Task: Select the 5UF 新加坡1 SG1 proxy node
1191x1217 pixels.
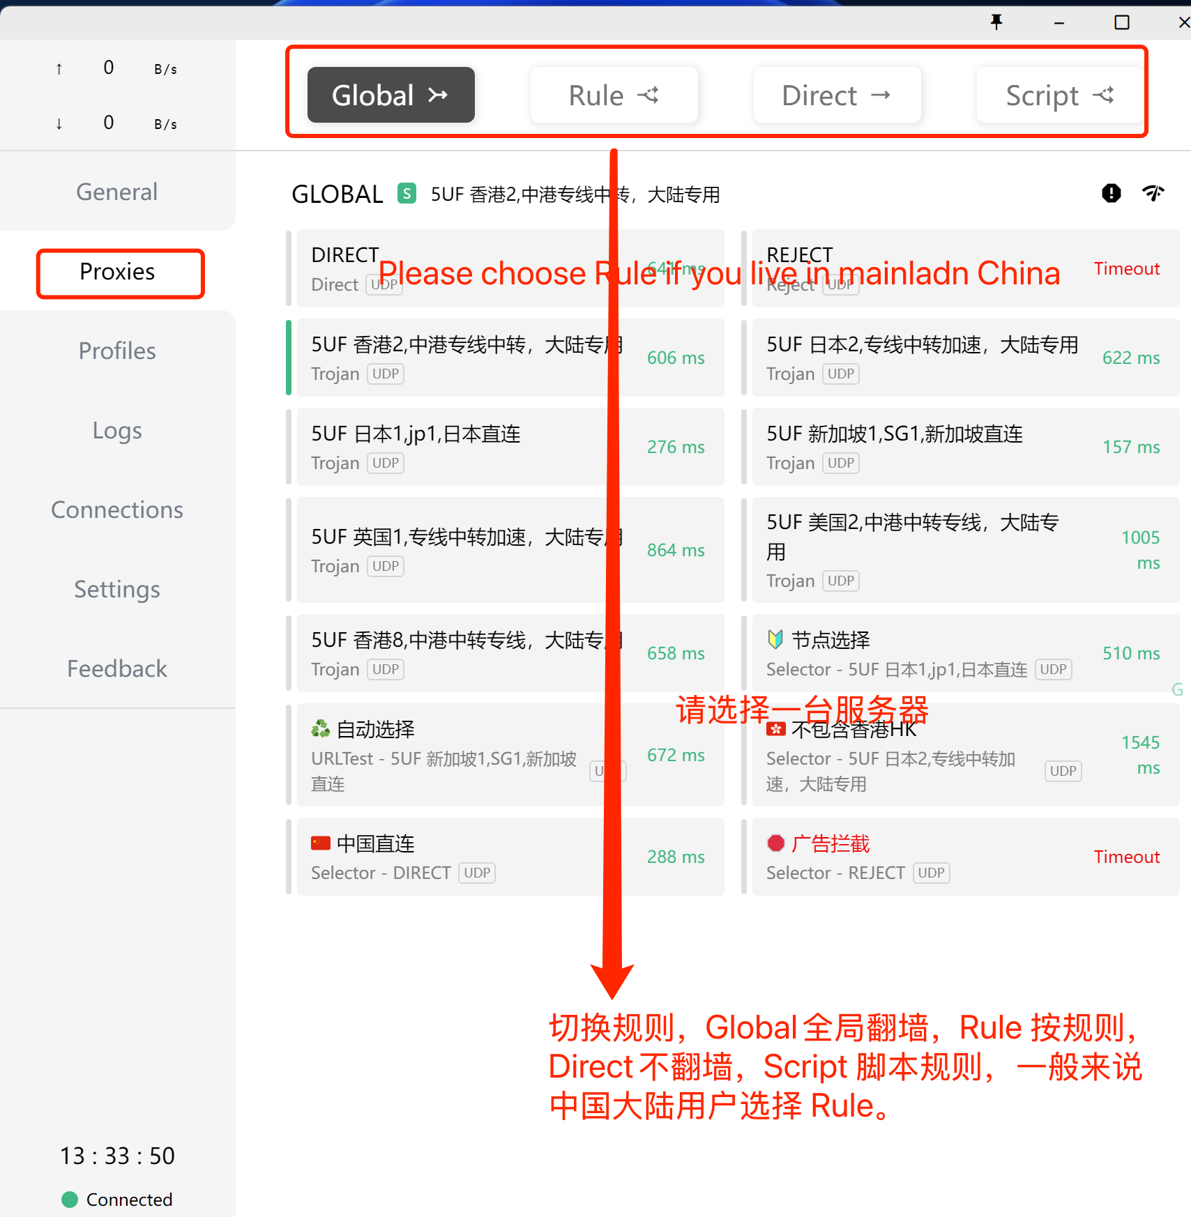Action: [x=920, y=447]
